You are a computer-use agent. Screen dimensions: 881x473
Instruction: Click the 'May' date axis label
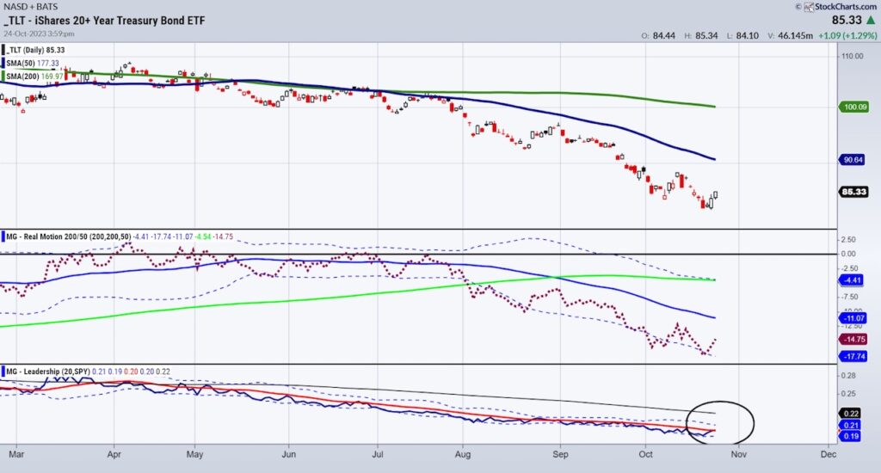click(x=194, y=454)
